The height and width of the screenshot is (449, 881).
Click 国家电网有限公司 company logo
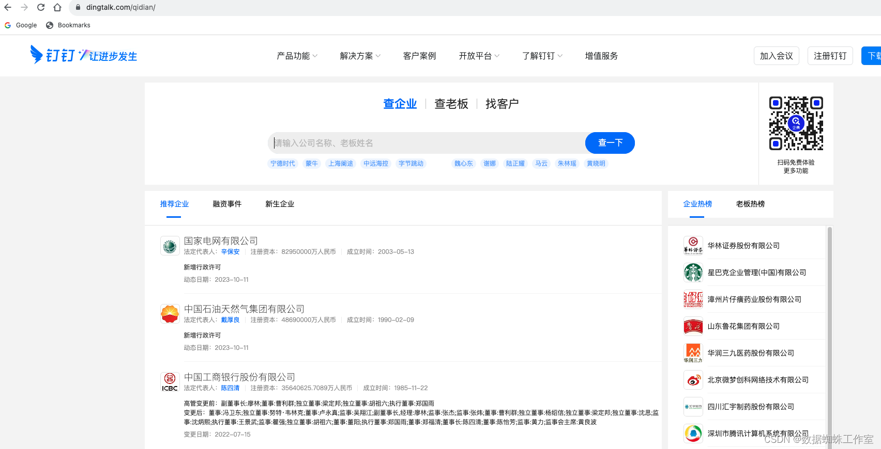tap(170, 246)
